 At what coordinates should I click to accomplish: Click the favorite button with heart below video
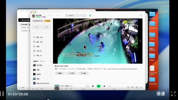(60, 73)
